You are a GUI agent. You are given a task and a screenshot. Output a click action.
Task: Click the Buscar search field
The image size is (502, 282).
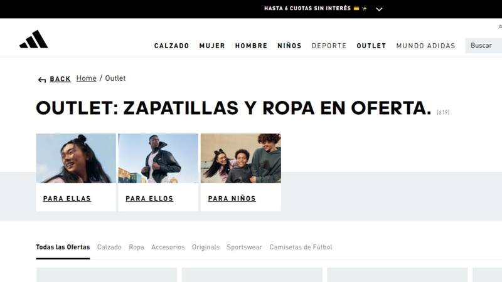[x=483, y=46]
